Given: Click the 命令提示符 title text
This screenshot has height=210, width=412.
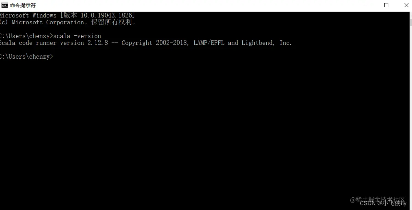Looking at the screenshot, I should pos(23,5).
